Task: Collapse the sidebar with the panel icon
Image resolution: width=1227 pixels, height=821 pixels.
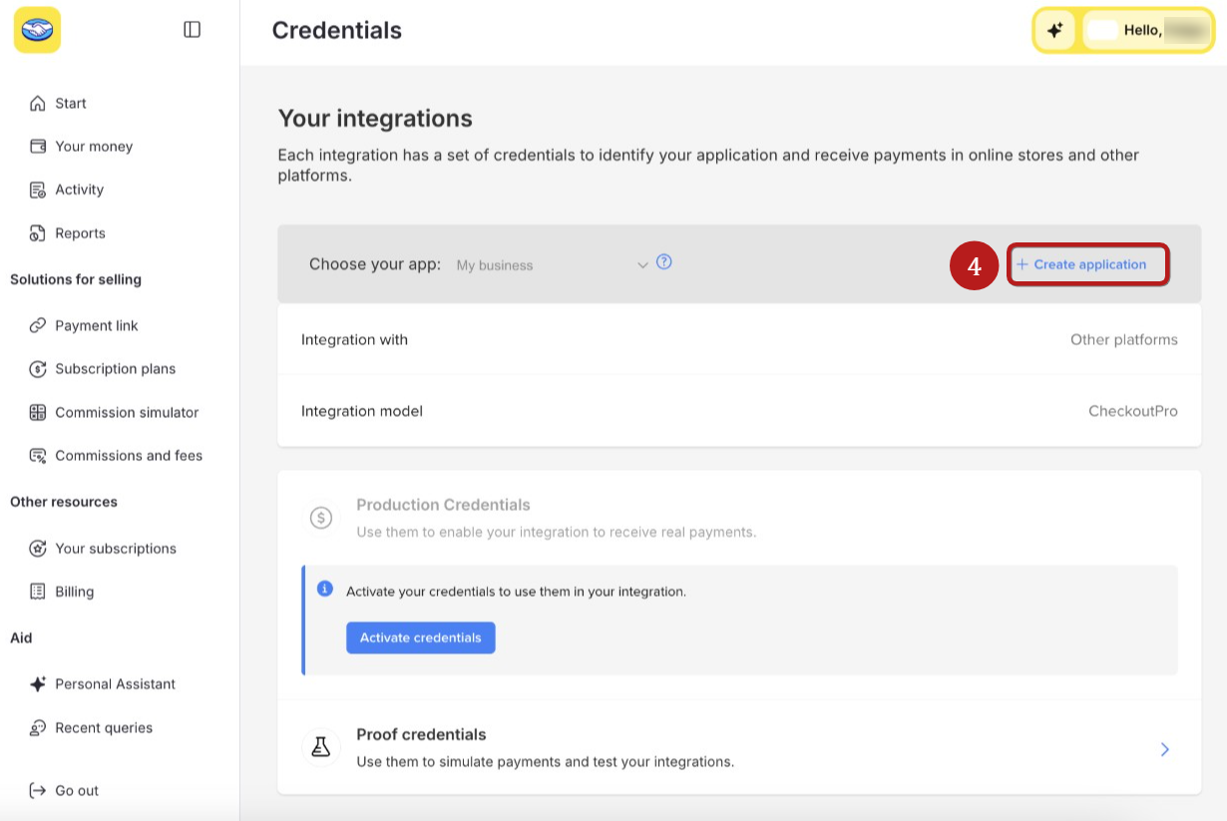Action: [193, 30]
